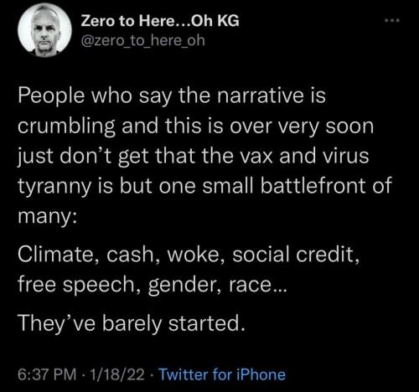Open the profile picture of the tweet author
Image resolution: width=419 pixels, height=392 pixels.
pyautogui.click(x=44, y=30)
